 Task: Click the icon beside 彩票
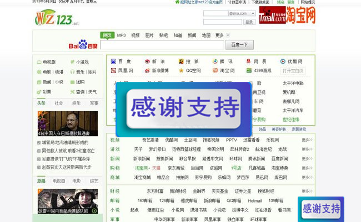click(x=39, y=92)
